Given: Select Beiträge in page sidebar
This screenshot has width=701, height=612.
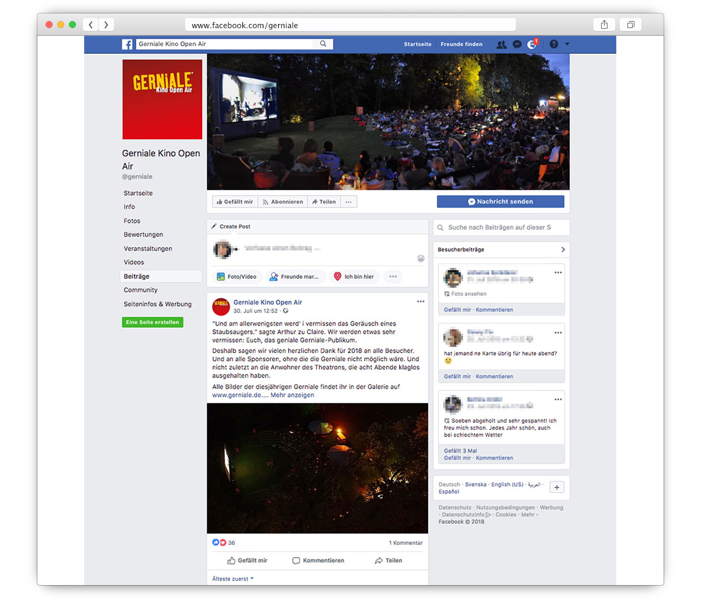Looking at the screenshot, I should (x=161, y=276).
